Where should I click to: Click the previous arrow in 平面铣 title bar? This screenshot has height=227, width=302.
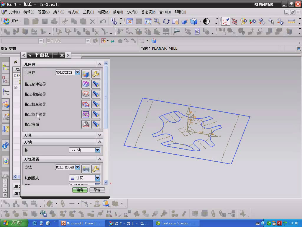(24, 55)
